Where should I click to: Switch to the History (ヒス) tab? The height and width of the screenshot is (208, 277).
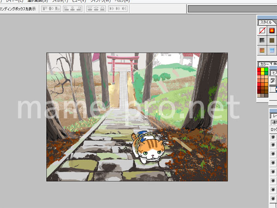[x=275, y=73]
